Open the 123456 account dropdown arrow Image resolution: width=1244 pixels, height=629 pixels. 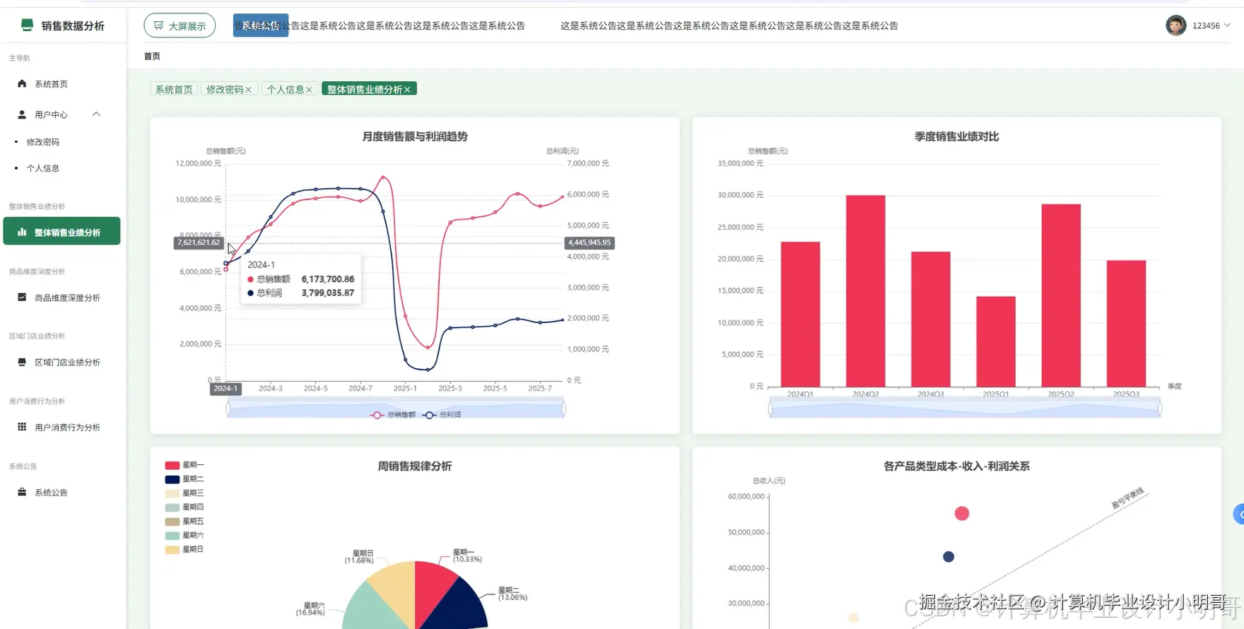[x=1227, y=25]
